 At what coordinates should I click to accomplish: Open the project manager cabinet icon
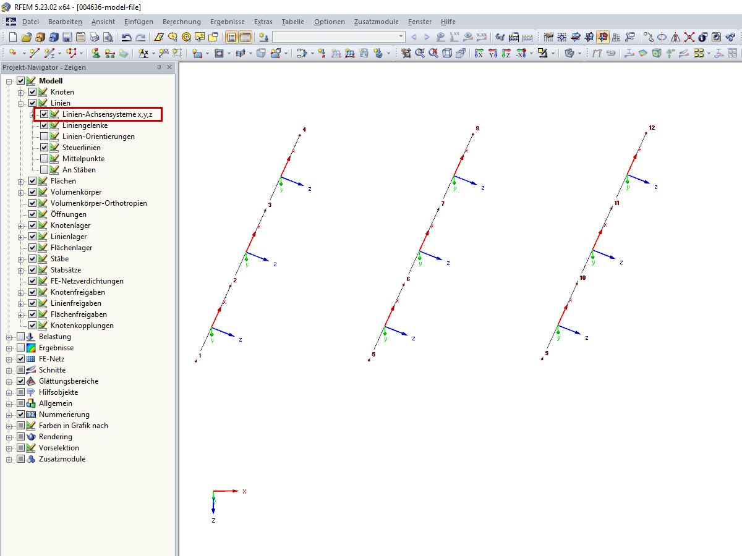click(x=40, y=37)
